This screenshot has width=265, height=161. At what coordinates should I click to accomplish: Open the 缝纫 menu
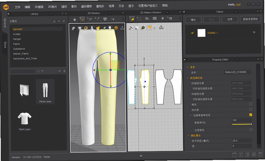tap(64, 7)
